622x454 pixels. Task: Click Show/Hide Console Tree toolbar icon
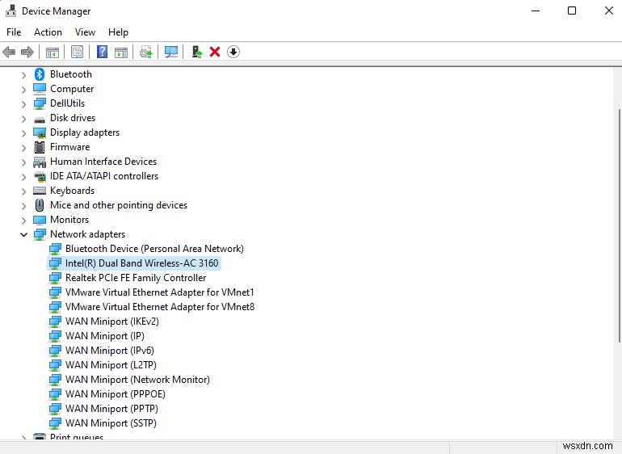(x=53, y=52)
